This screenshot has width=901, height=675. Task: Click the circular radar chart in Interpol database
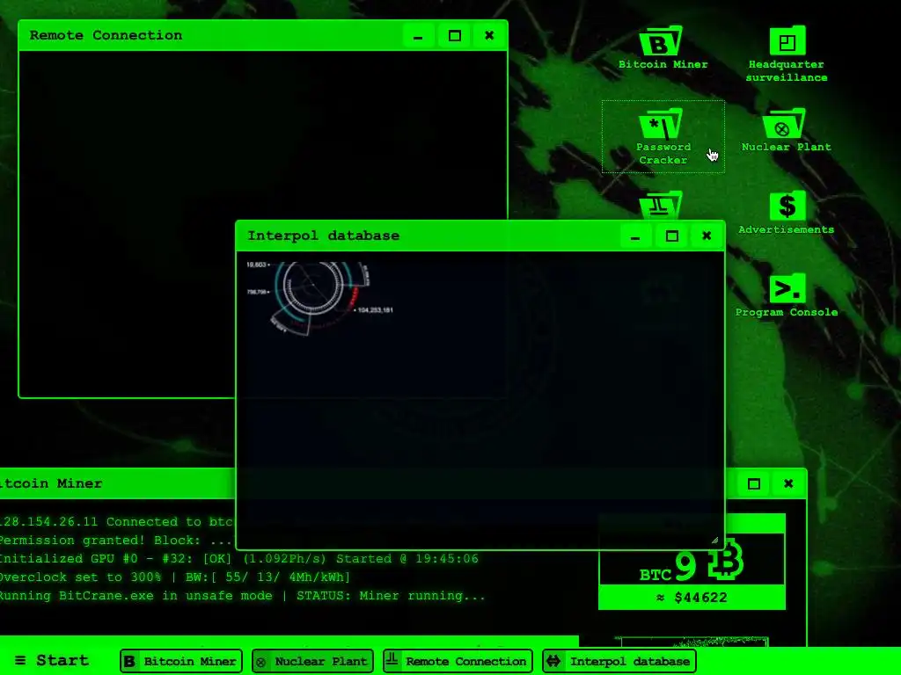click(313, 286)
